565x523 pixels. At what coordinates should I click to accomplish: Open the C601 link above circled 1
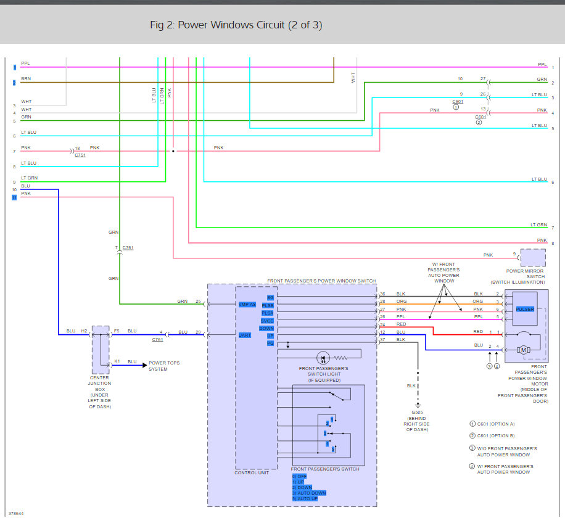coord(458,102)
